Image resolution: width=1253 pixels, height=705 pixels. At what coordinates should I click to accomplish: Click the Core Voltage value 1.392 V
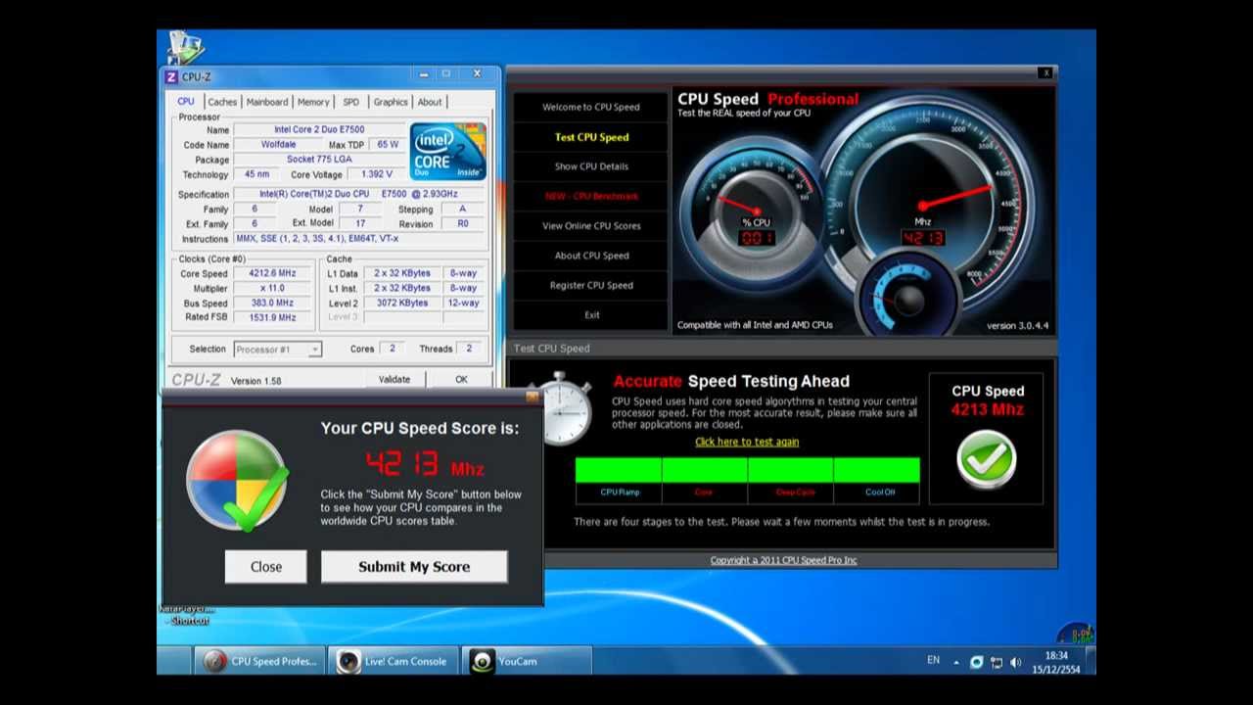(x=376, y=174)
